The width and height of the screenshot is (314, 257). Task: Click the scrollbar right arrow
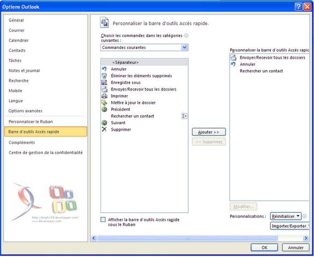(x=305, y=238)
